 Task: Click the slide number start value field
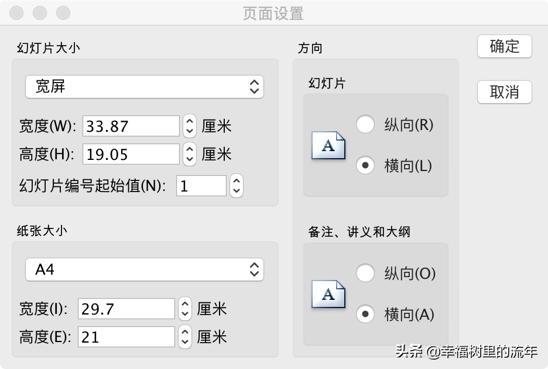pos(201,186)
